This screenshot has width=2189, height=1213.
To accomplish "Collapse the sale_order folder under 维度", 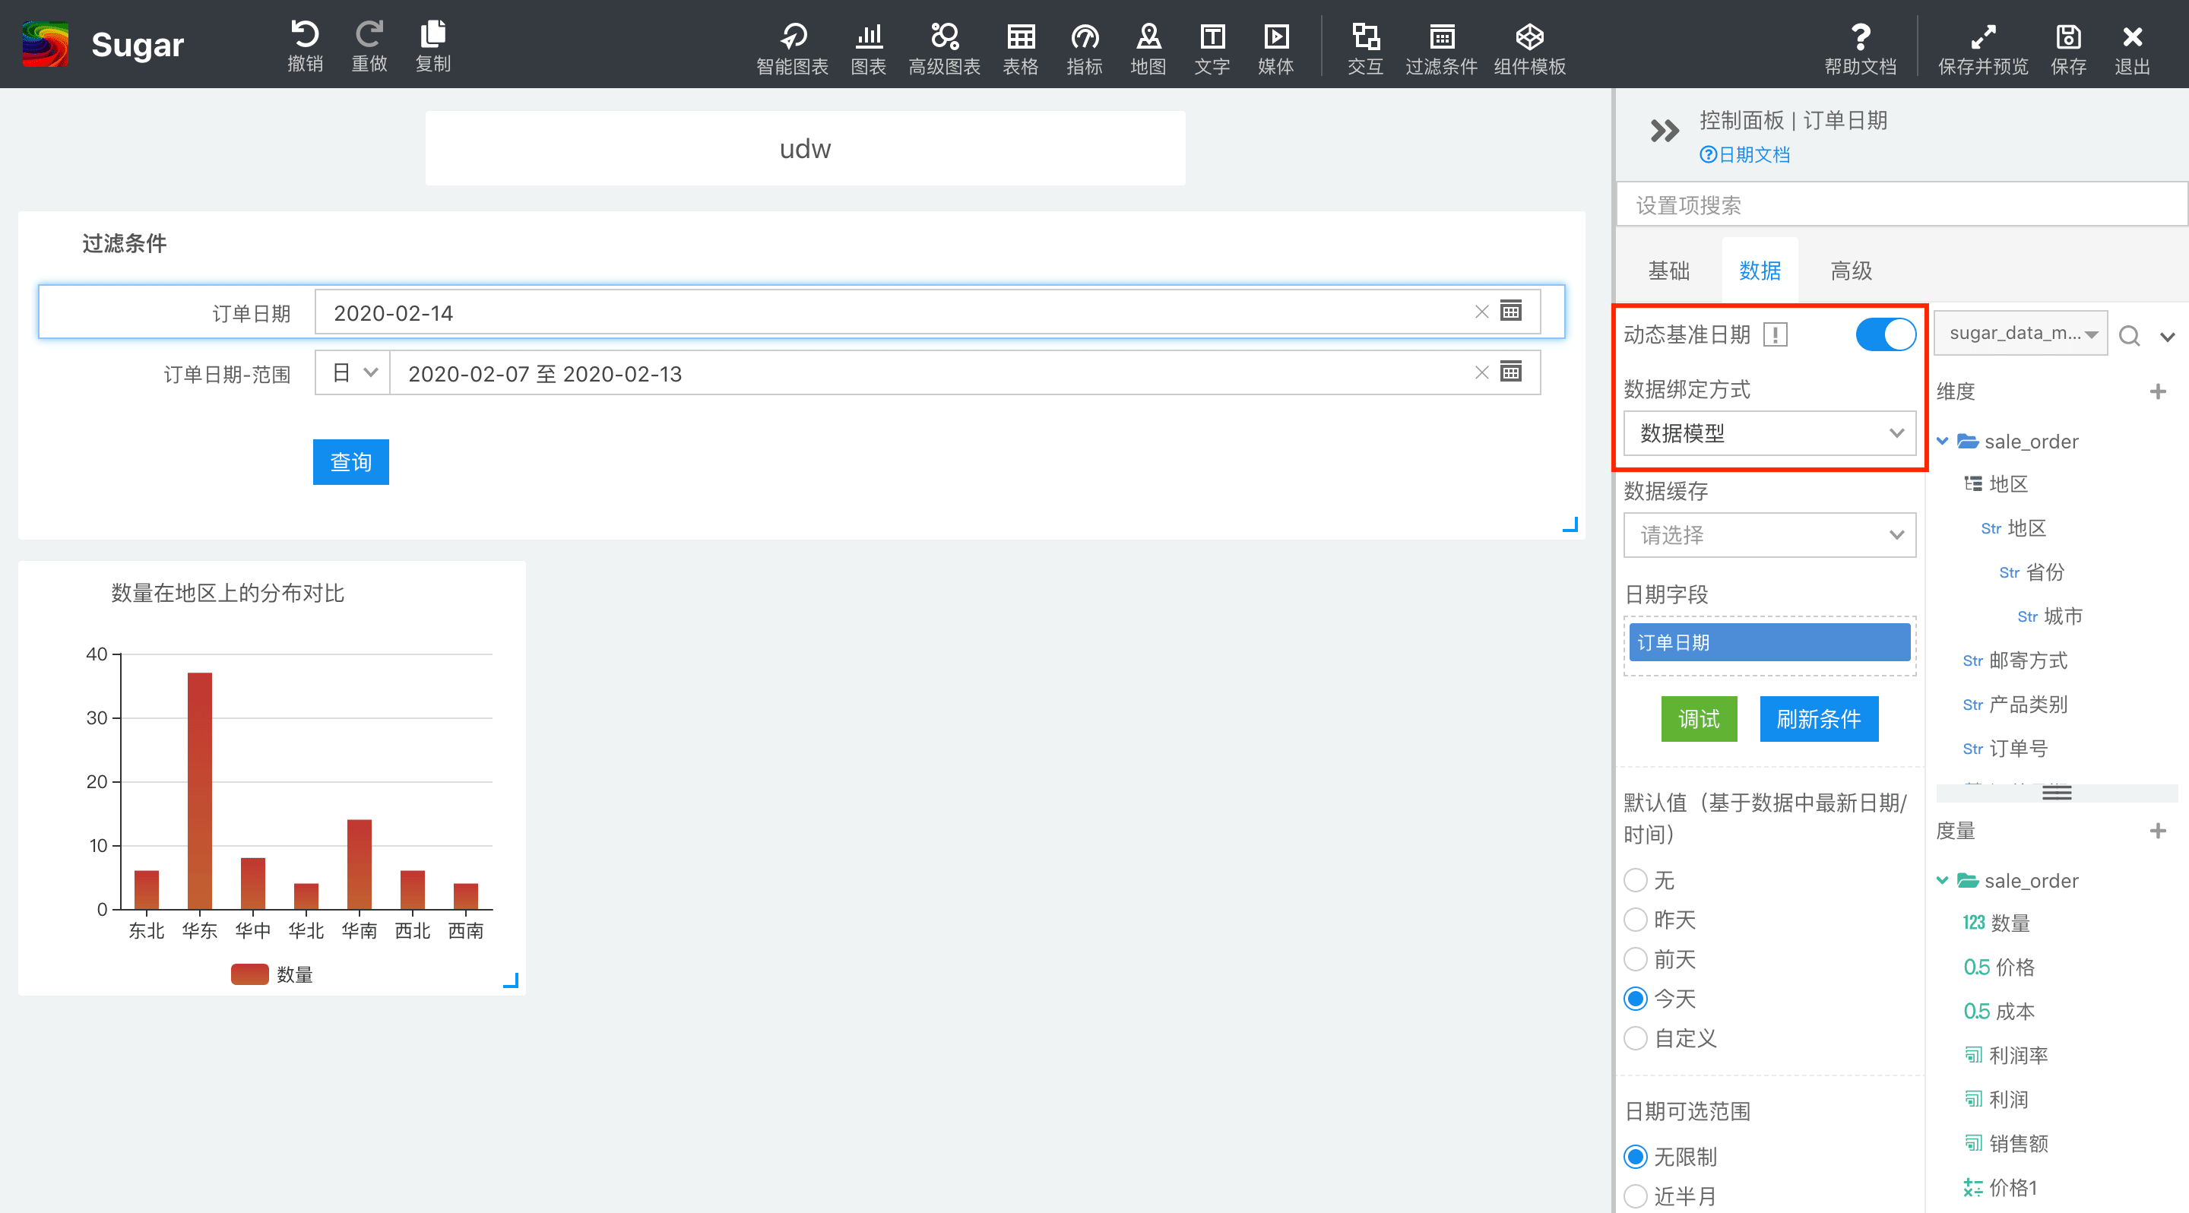I will tap(1942, 441).
